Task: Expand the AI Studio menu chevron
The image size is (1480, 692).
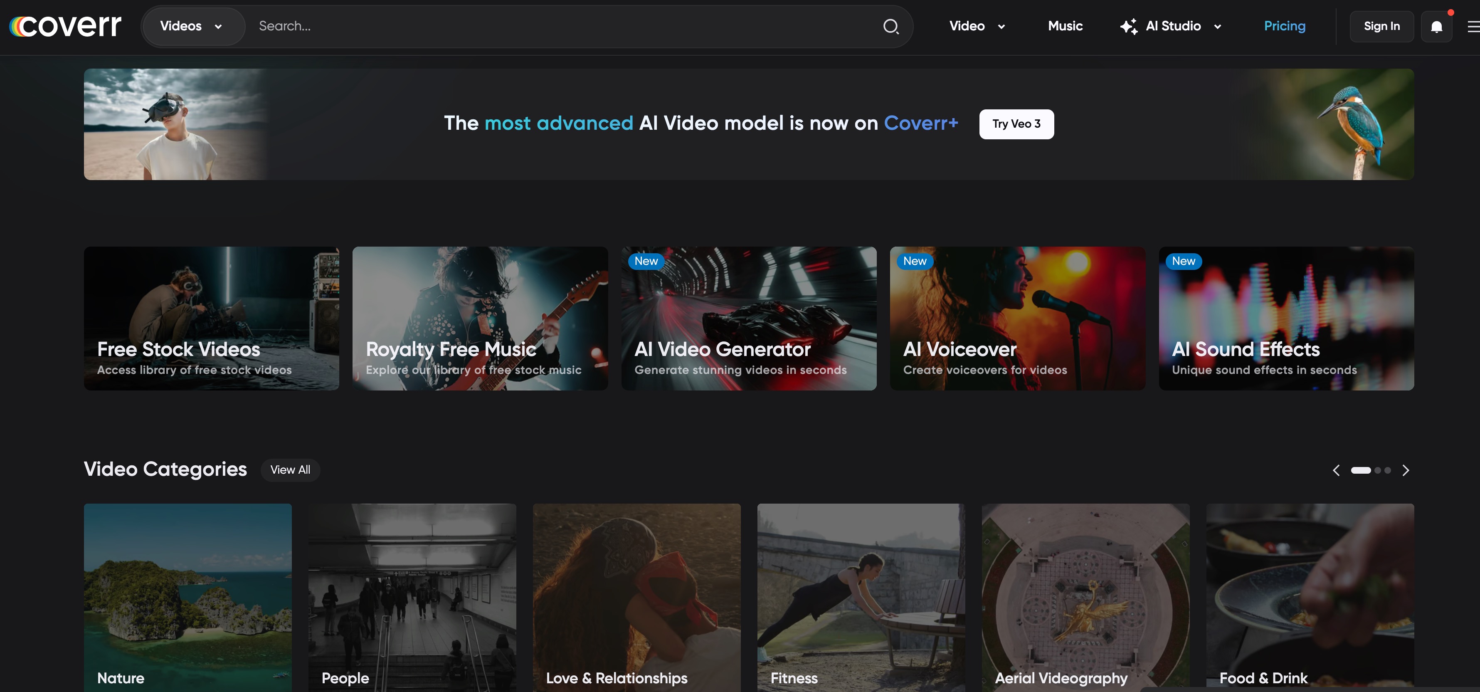Action: pos(1217,27)
